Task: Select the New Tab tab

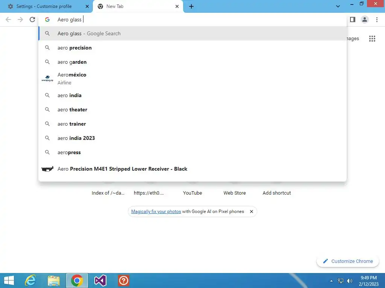Action: click(138, 6)
